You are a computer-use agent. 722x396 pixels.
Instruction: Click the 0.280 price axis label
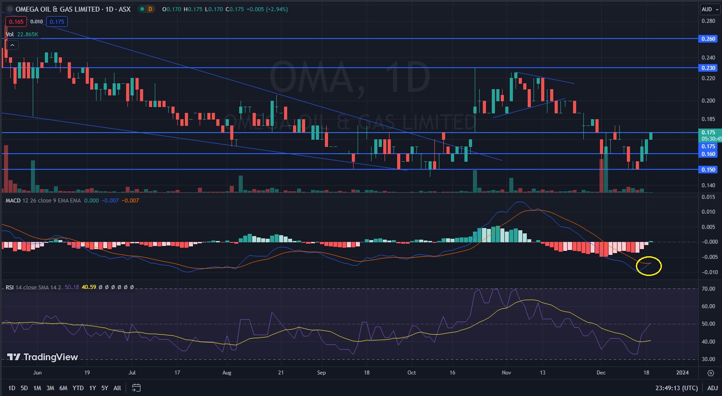coord(708,21)
